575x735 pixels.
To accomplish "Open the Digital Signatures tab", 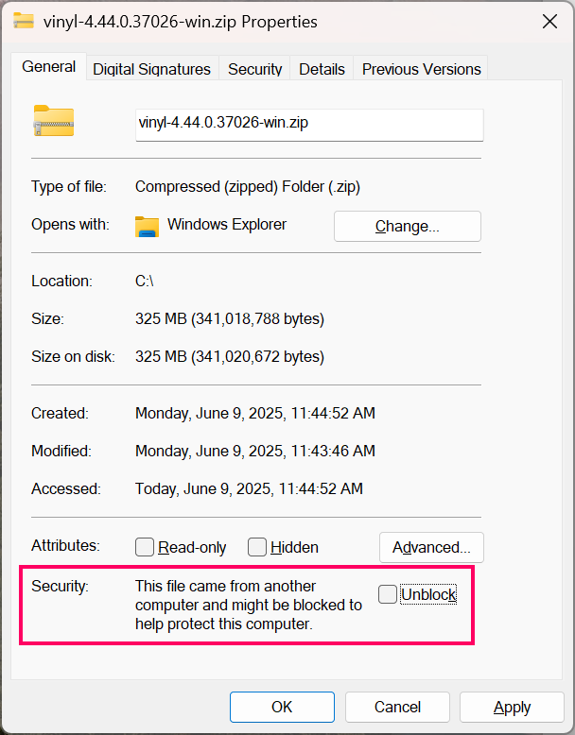I will pyautogui.click(x=151, y=69).
